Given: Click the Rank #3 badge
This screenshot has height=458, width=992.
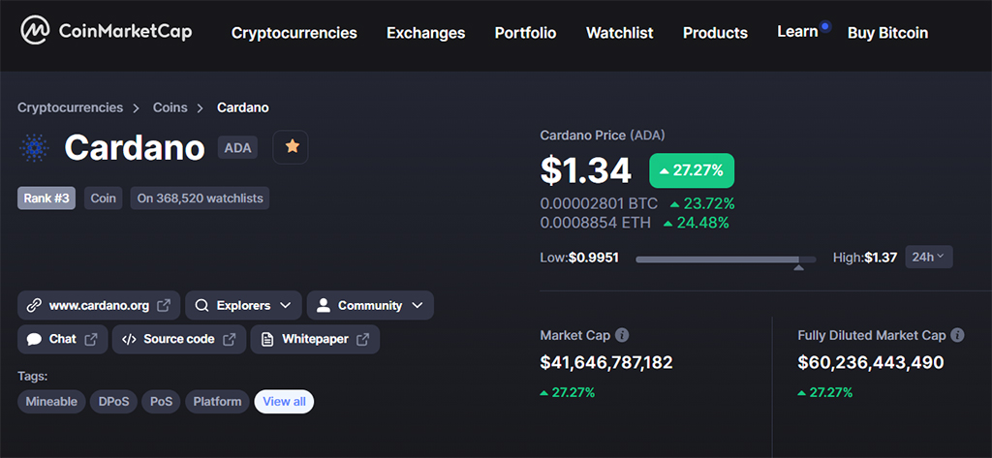Looking at the screenshot, I should tap(46, 198).
